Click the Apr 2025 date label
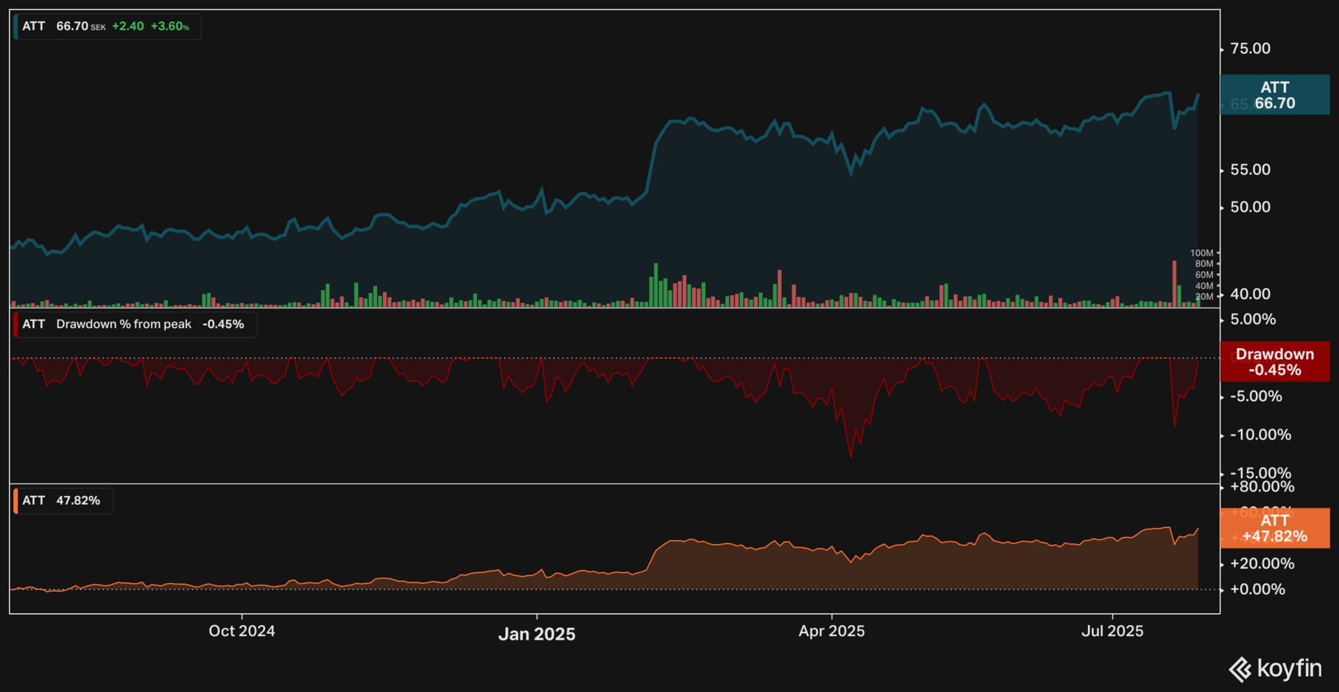 (x=832, y=631)
